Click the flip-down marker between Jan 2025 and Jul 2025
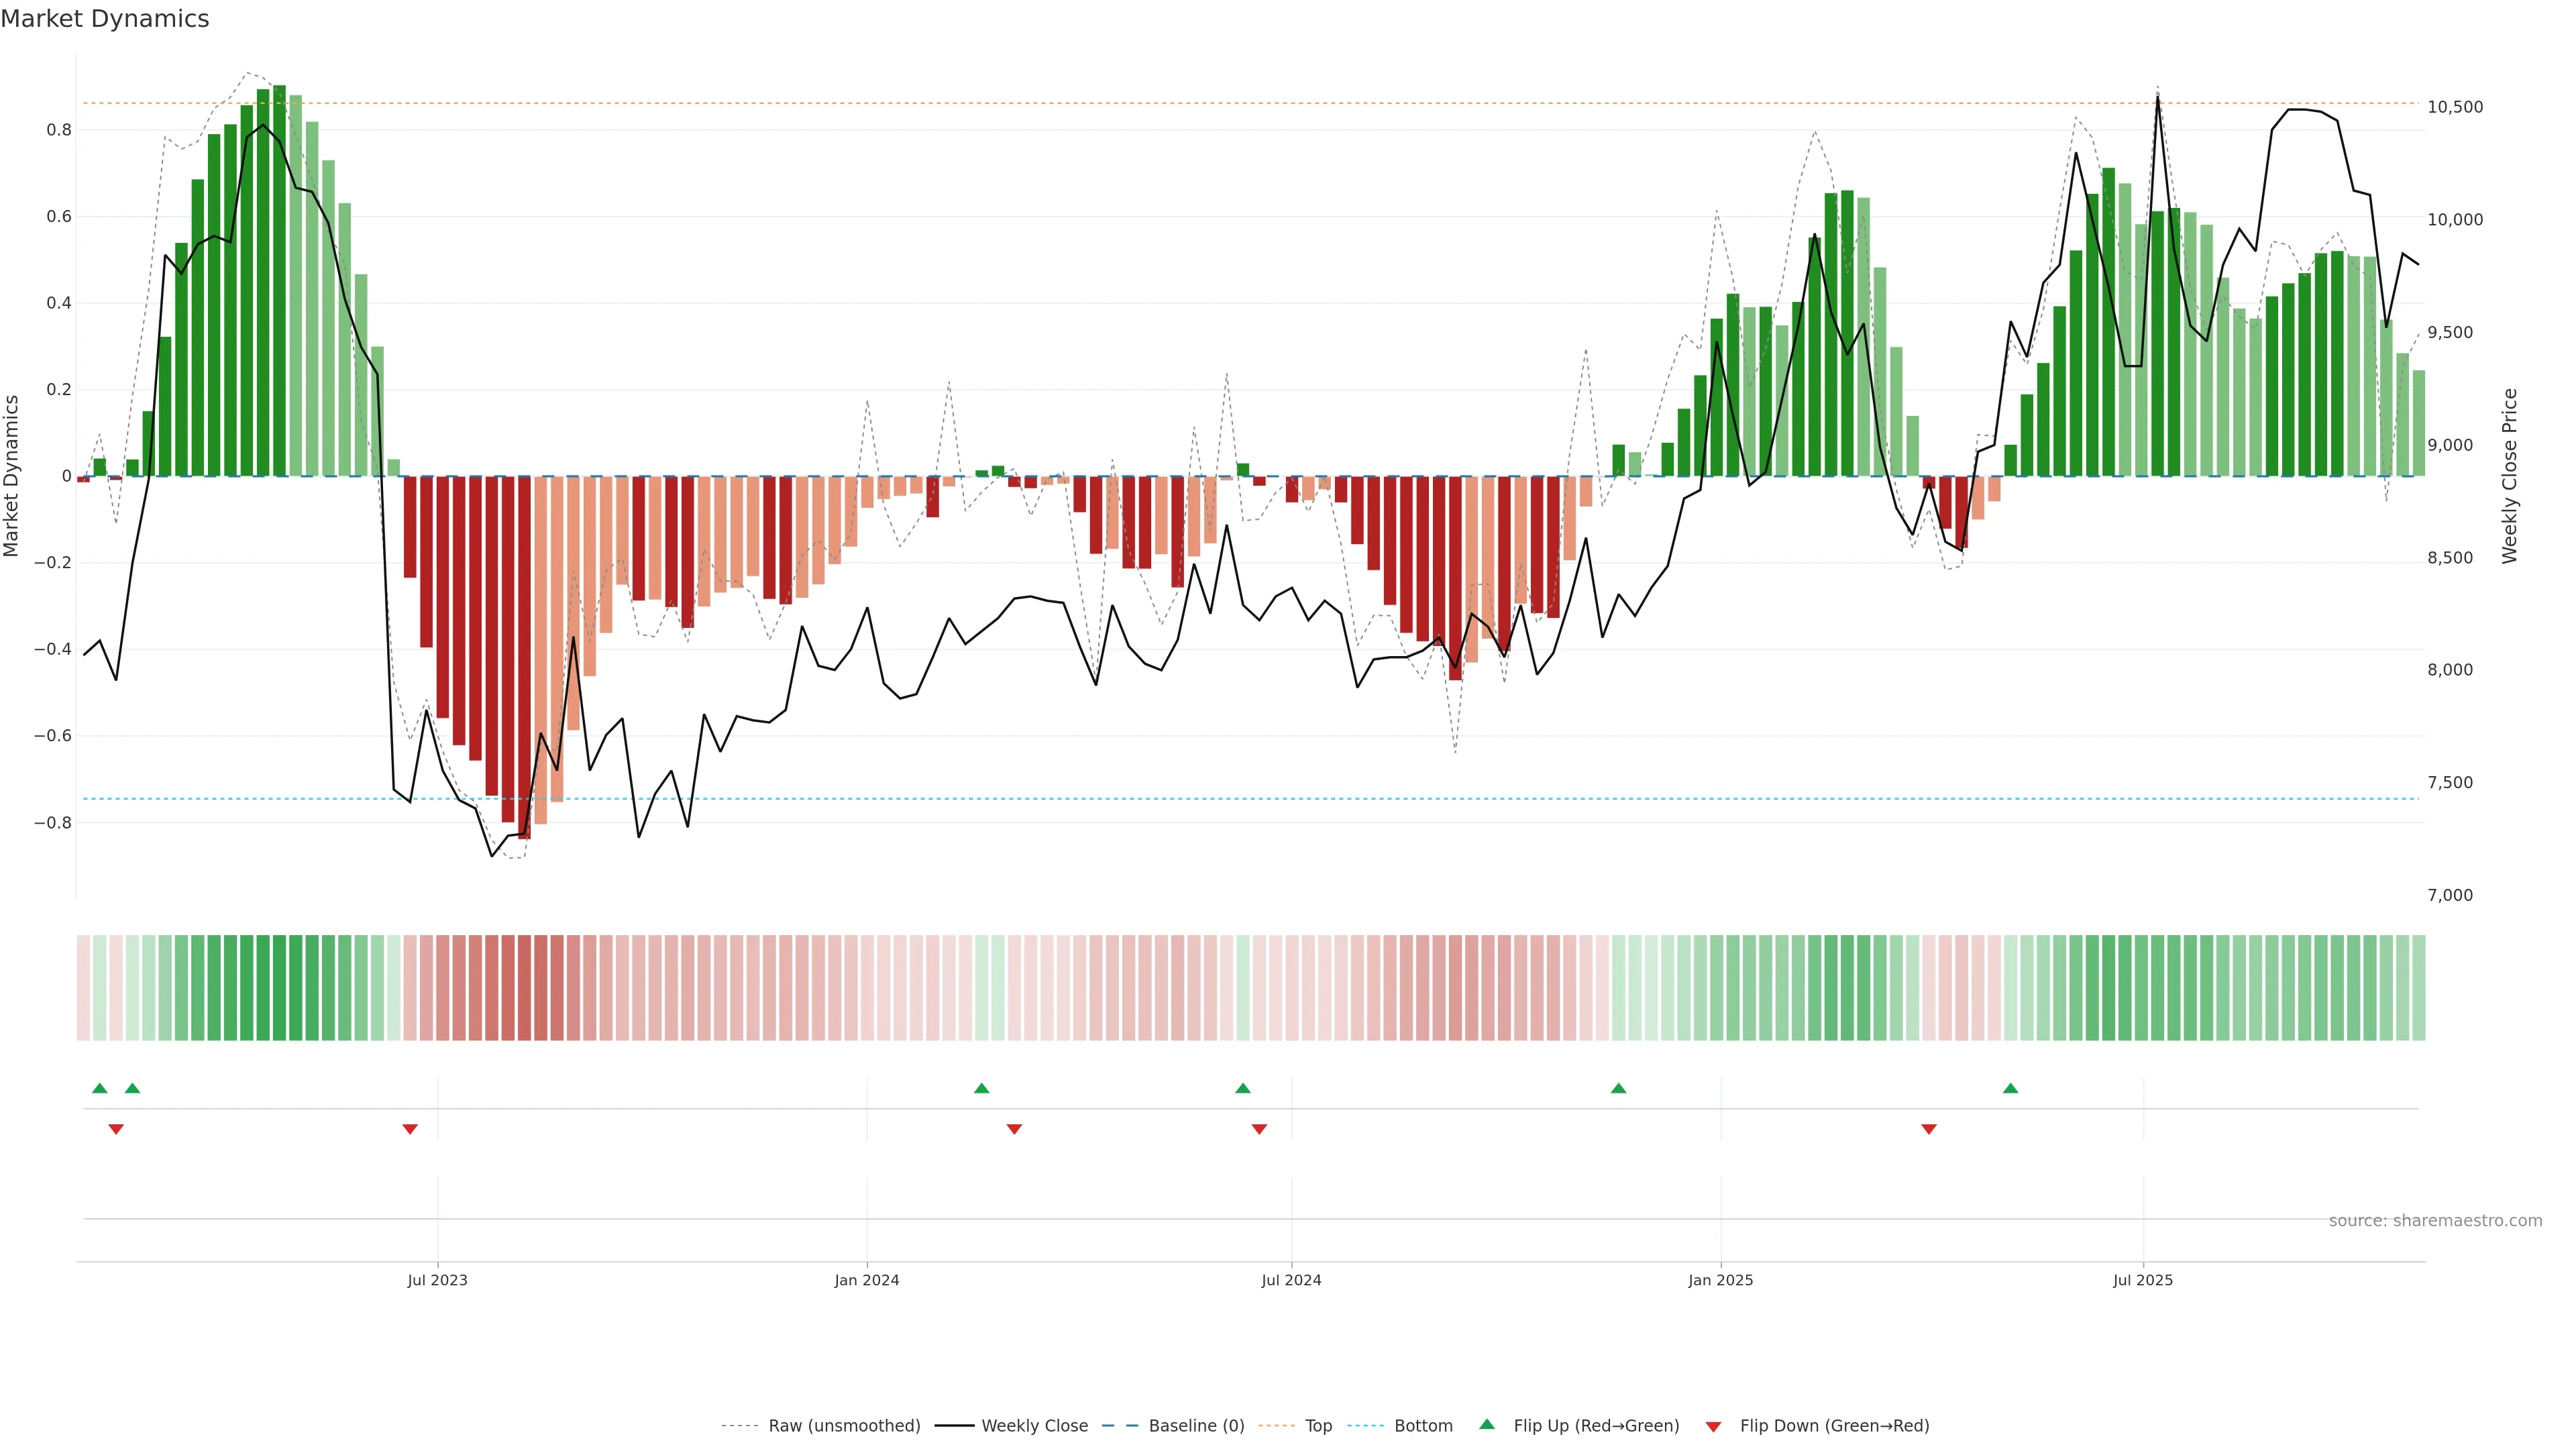 (1929, 1129)
